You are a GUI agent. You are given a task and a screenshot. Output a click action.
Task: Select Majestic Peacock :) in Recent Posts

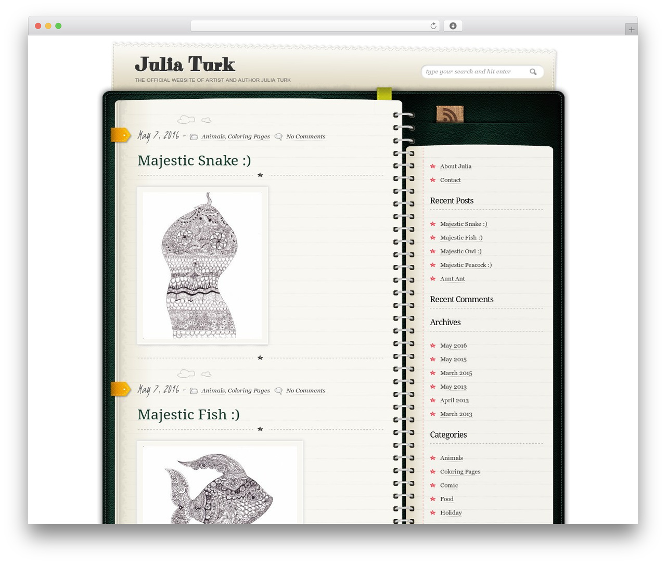[466, 265]
